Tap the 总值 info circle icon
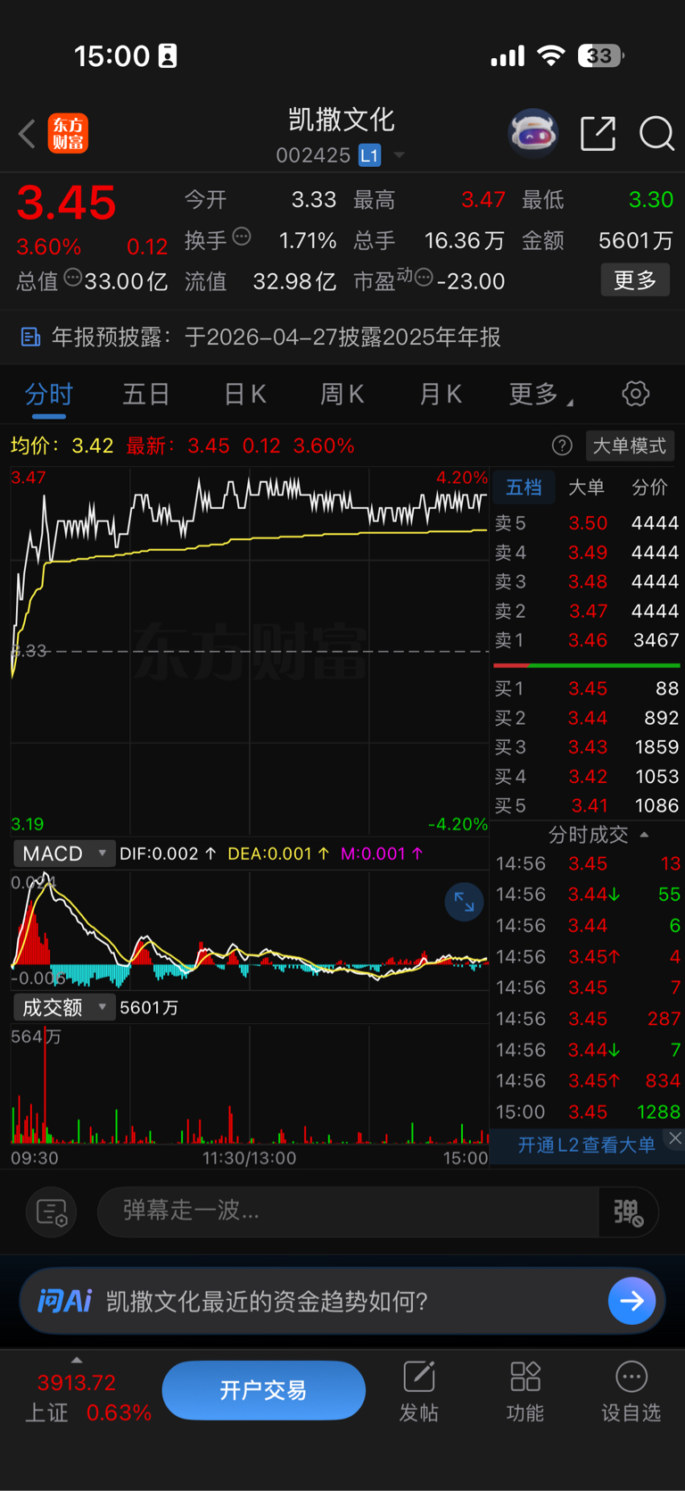 (x=73, y=278)
